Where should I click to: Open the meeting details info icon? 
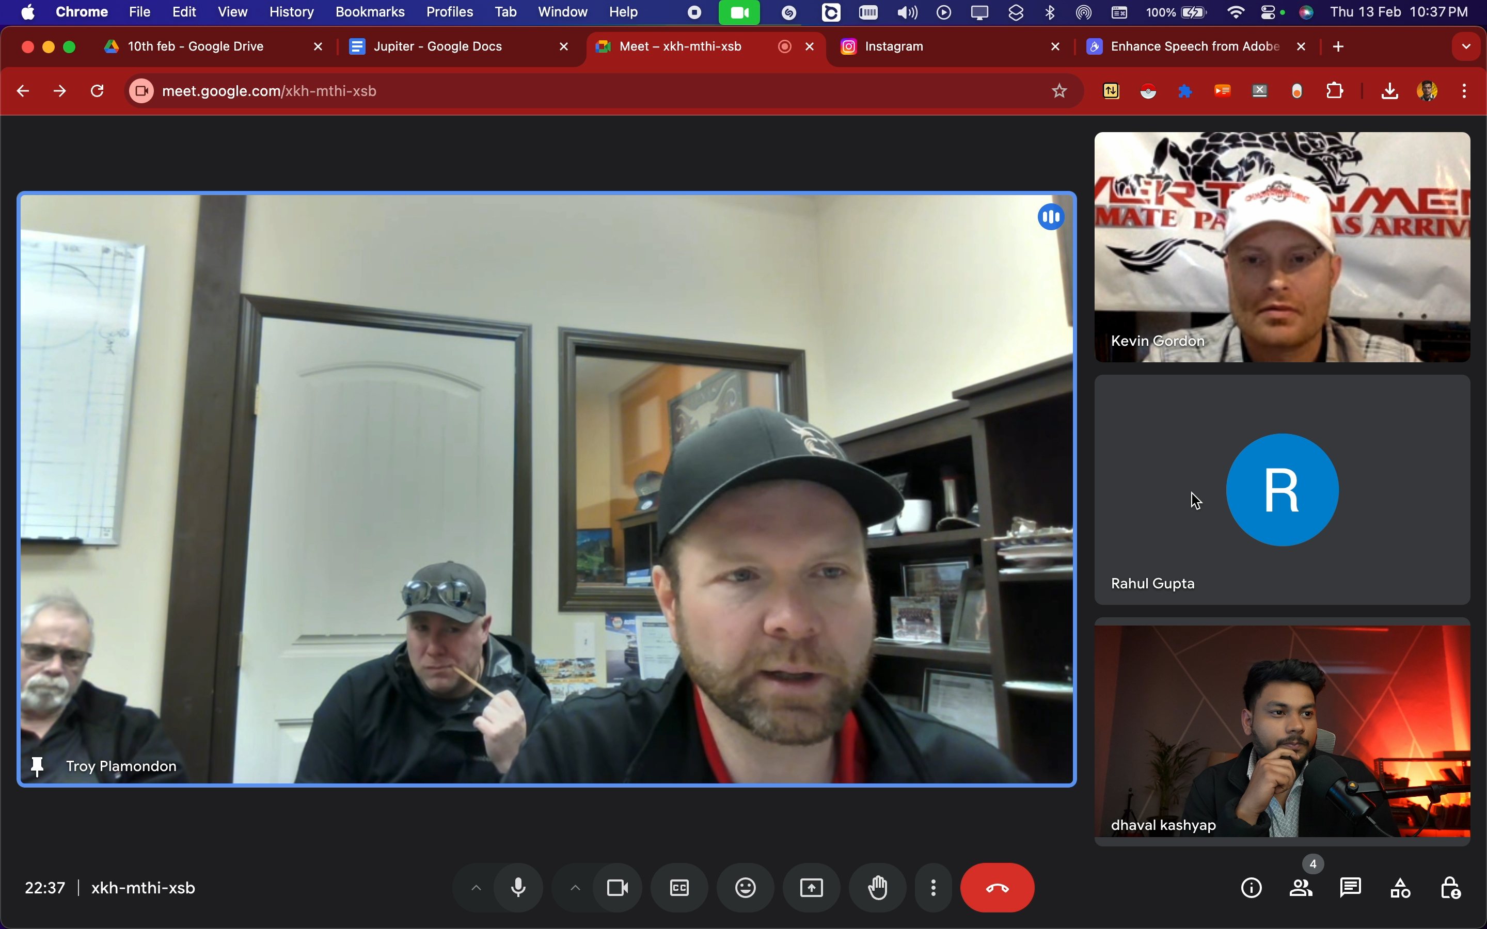pos(1251,888)
